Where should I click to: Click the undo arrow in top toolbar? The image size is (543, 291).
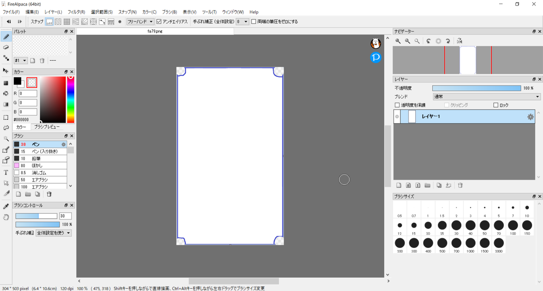click(x=9, y=21)
